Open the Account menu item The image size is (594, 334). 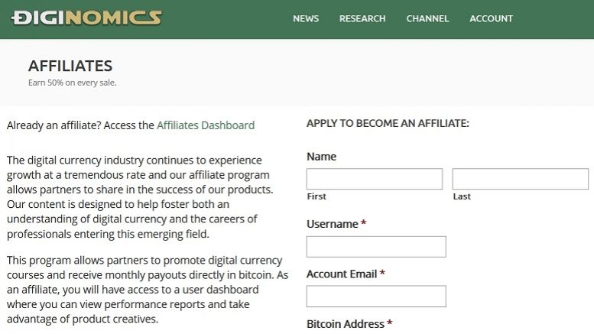click(x=491, y=18)
